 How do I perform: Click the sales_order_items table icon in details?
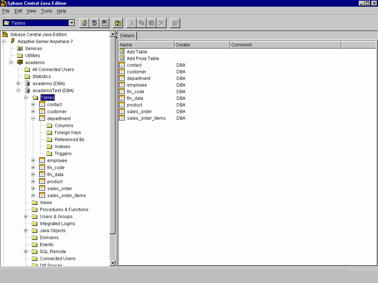pos(122,118)
